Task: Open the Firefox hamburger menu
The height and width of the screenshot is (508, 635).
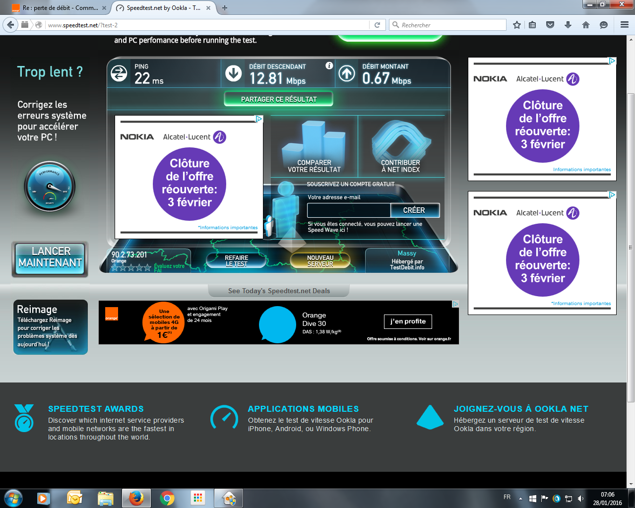Action: (625, 24)
